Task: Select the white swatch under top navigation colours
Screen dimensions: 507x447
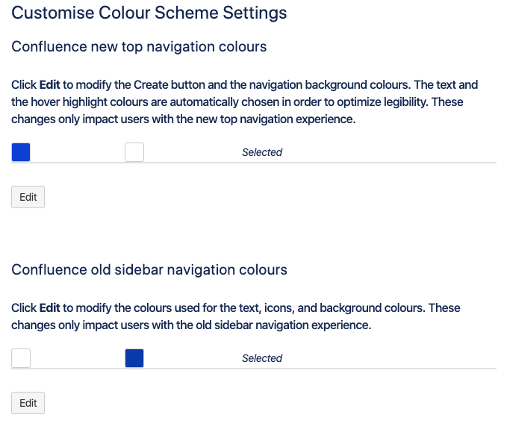Action: (x=134, y=152)
